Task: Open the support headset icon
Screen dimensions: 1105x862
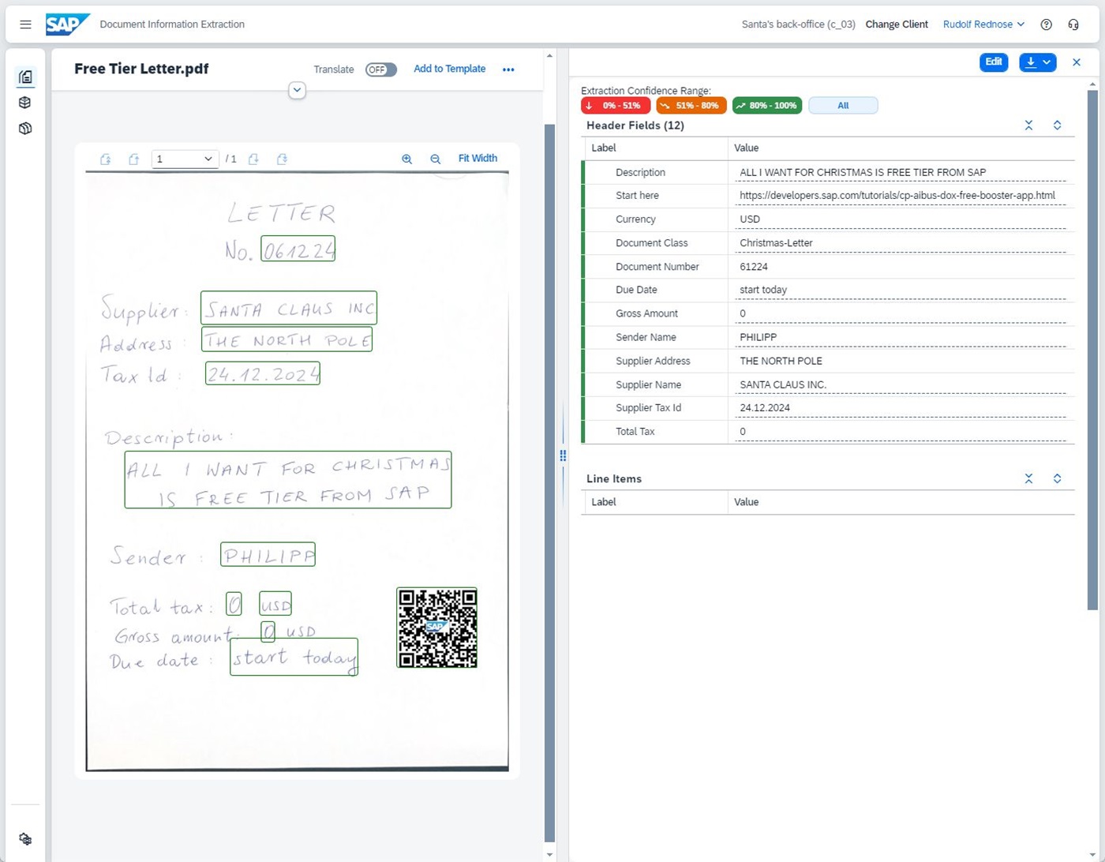Action: [x=1073, y=24]
